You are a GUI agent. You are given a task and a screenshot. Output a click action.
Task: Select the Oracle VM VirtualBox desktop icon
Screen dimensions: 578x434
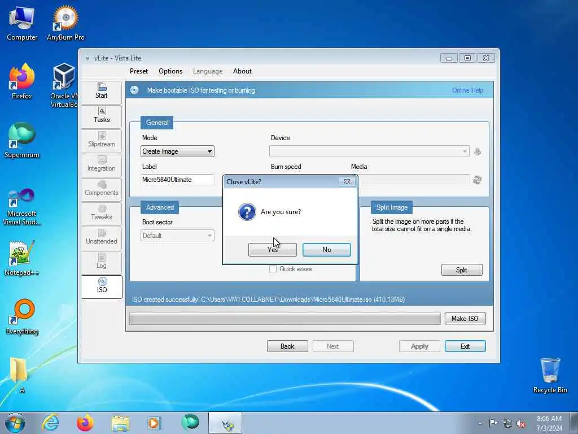[x=64, y=86]
